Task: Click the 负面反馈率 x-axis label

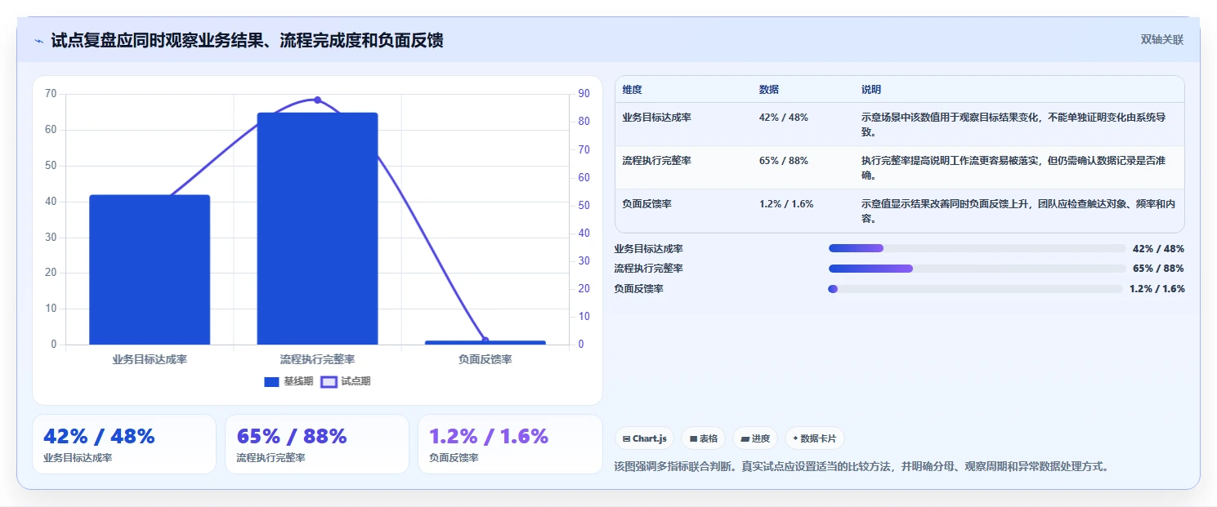Action: pyautogui.click(x=485, y=359)
